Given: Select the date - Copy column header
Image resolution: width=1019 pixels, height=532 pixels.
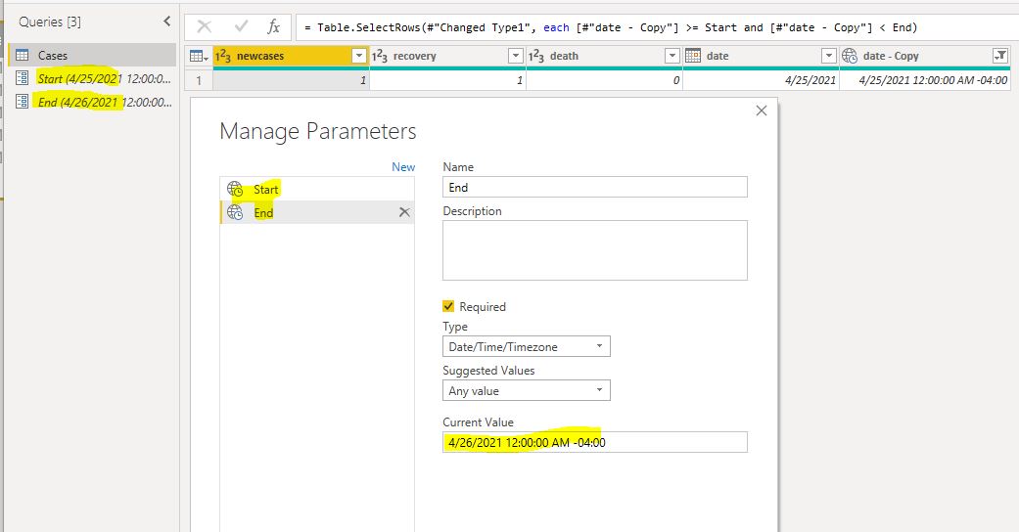Looking at the screenshot, I should coord(925,56).
